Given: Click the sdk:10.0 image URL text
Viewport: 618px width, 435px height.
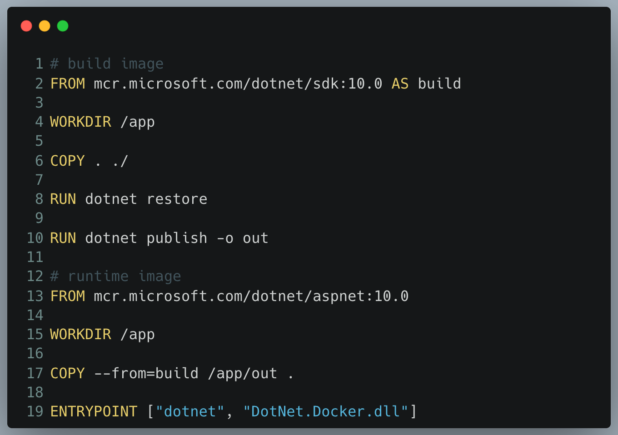Looking at the screenshot, I should (238, 84).
